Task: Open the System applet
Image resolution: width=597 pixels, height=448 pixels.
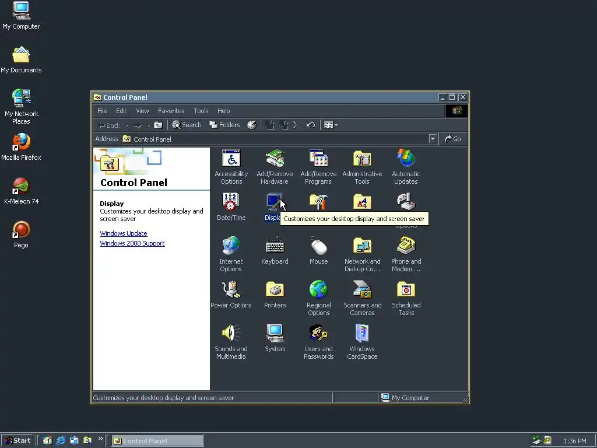Action: pyautogui.click(x=275, y=338)
